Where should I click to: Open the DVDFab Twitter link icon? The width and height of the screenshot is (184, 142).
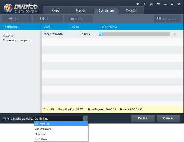[138, 4]
